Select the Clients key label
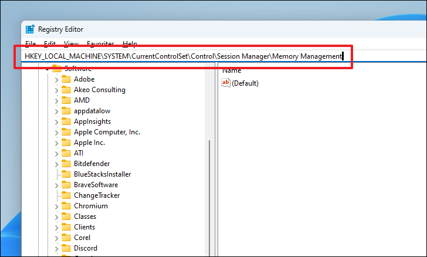This screenshot has width=427, height=257. click(84, 227)
